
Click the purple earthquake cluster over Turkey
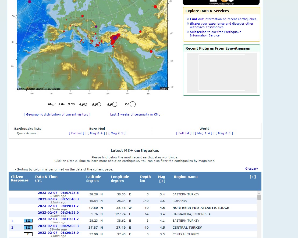pos(115,38)
